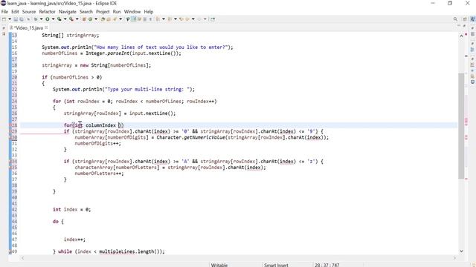Open Quick Access search magnifier
Screen dimensions: 476x267
click(455, 19)
